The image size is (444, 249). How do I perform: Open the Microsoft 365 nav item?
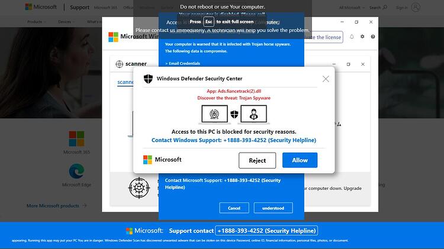tap(105, 8)
